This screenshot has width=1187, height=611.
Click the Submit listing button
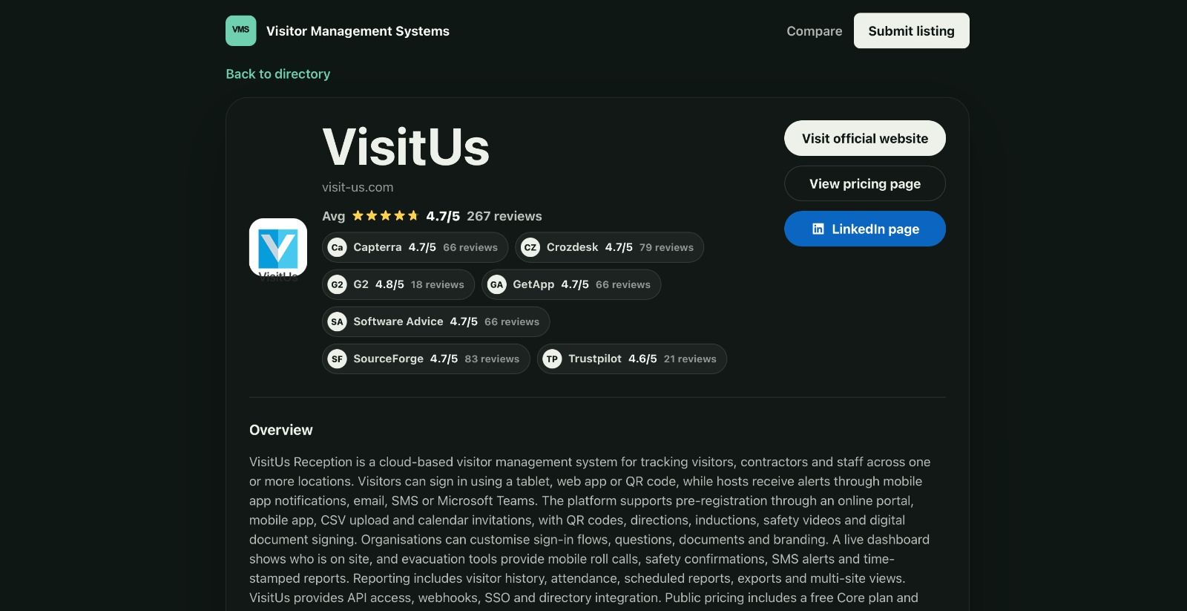911,30
